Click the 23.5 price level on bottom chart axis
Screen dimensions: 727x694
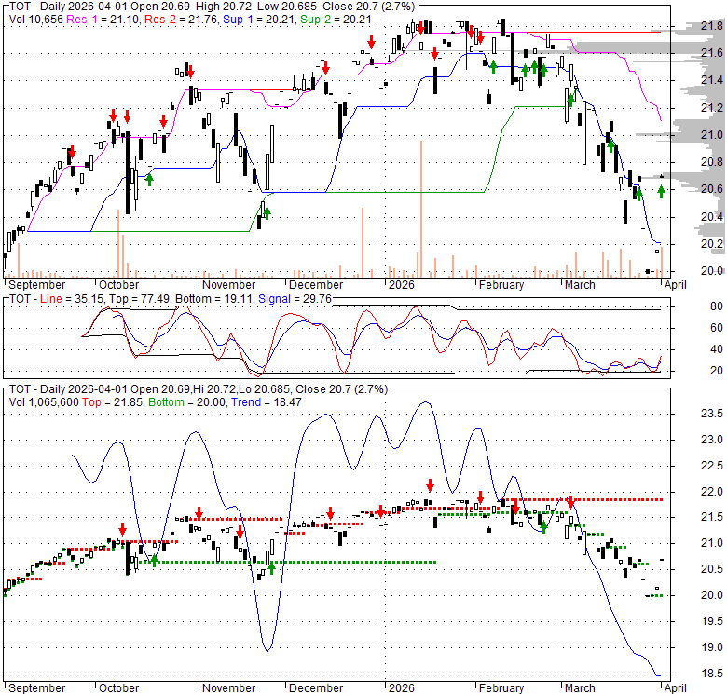(x=710, y=415)
